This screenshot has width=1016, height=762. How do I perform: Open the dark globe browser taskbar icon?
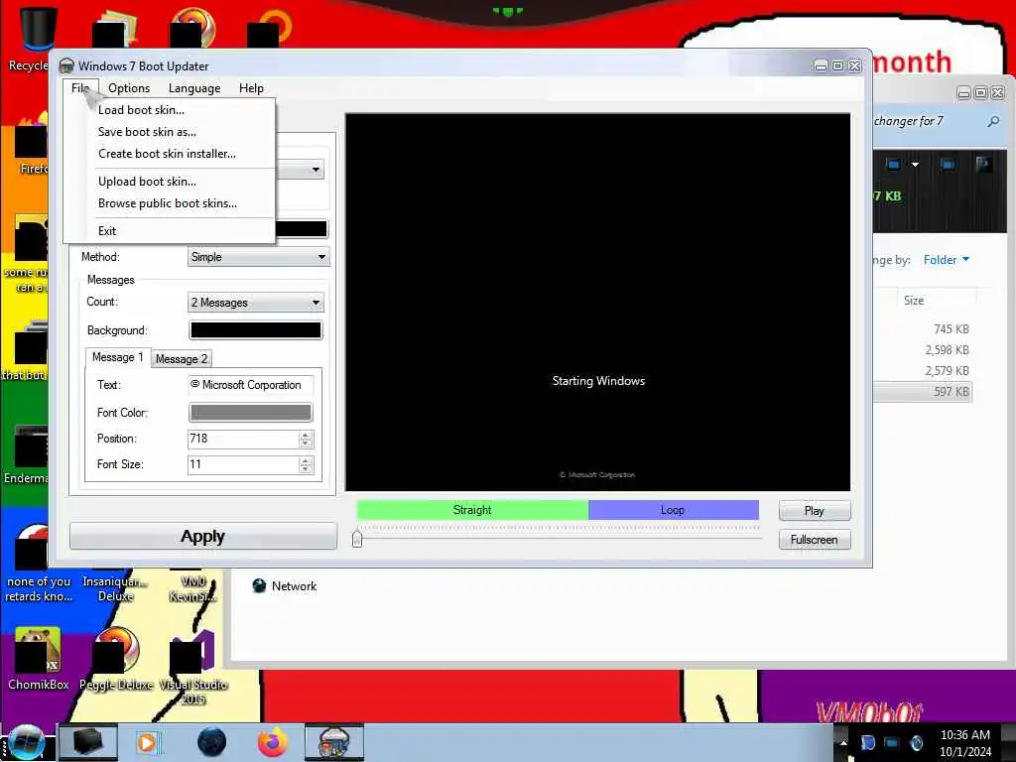click(x=212, y=742)
